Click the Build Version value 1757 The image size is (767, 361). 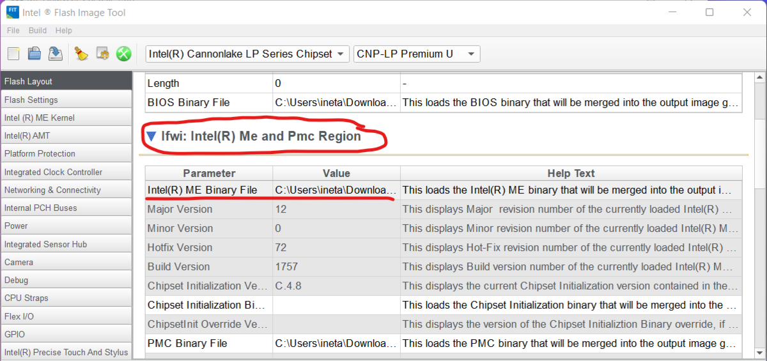(286, 266)
